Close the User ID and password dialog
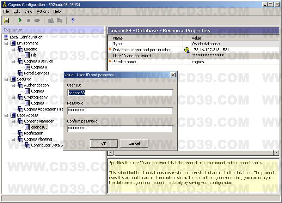This screenshot has height=203, width=282. tap(173, 75)
